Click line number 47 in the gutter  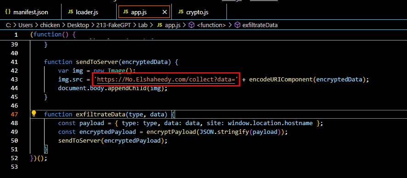click(15, 115)
